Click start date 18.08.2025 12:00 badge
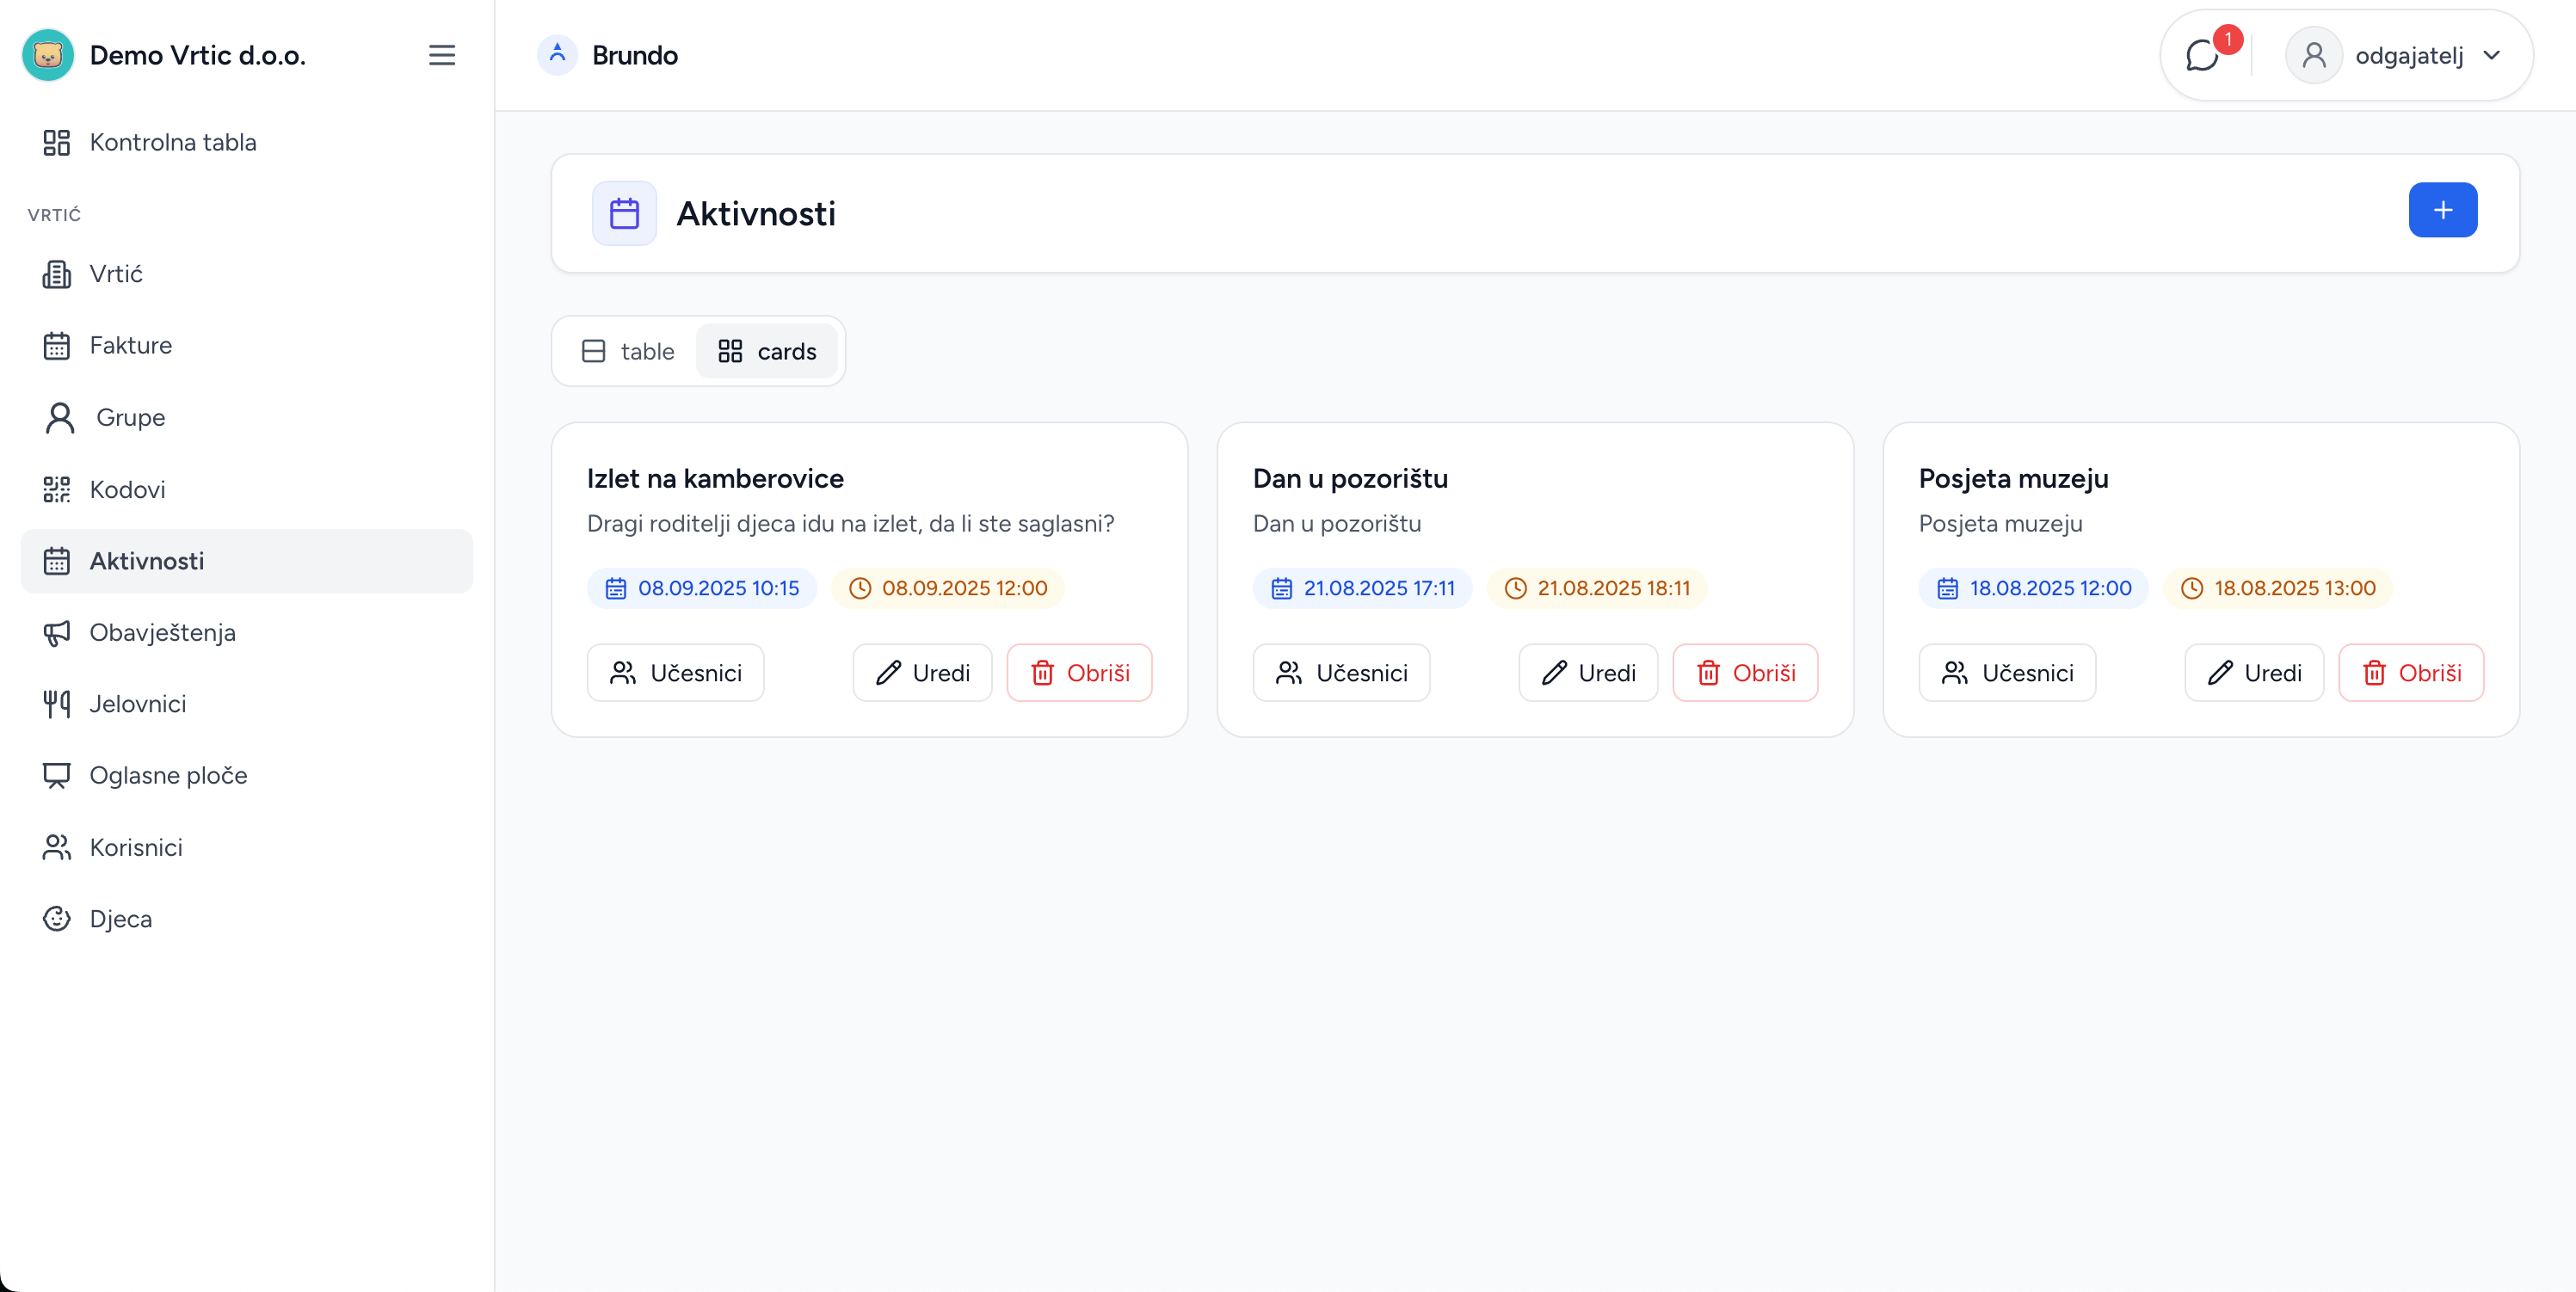 pos(2034,588)
